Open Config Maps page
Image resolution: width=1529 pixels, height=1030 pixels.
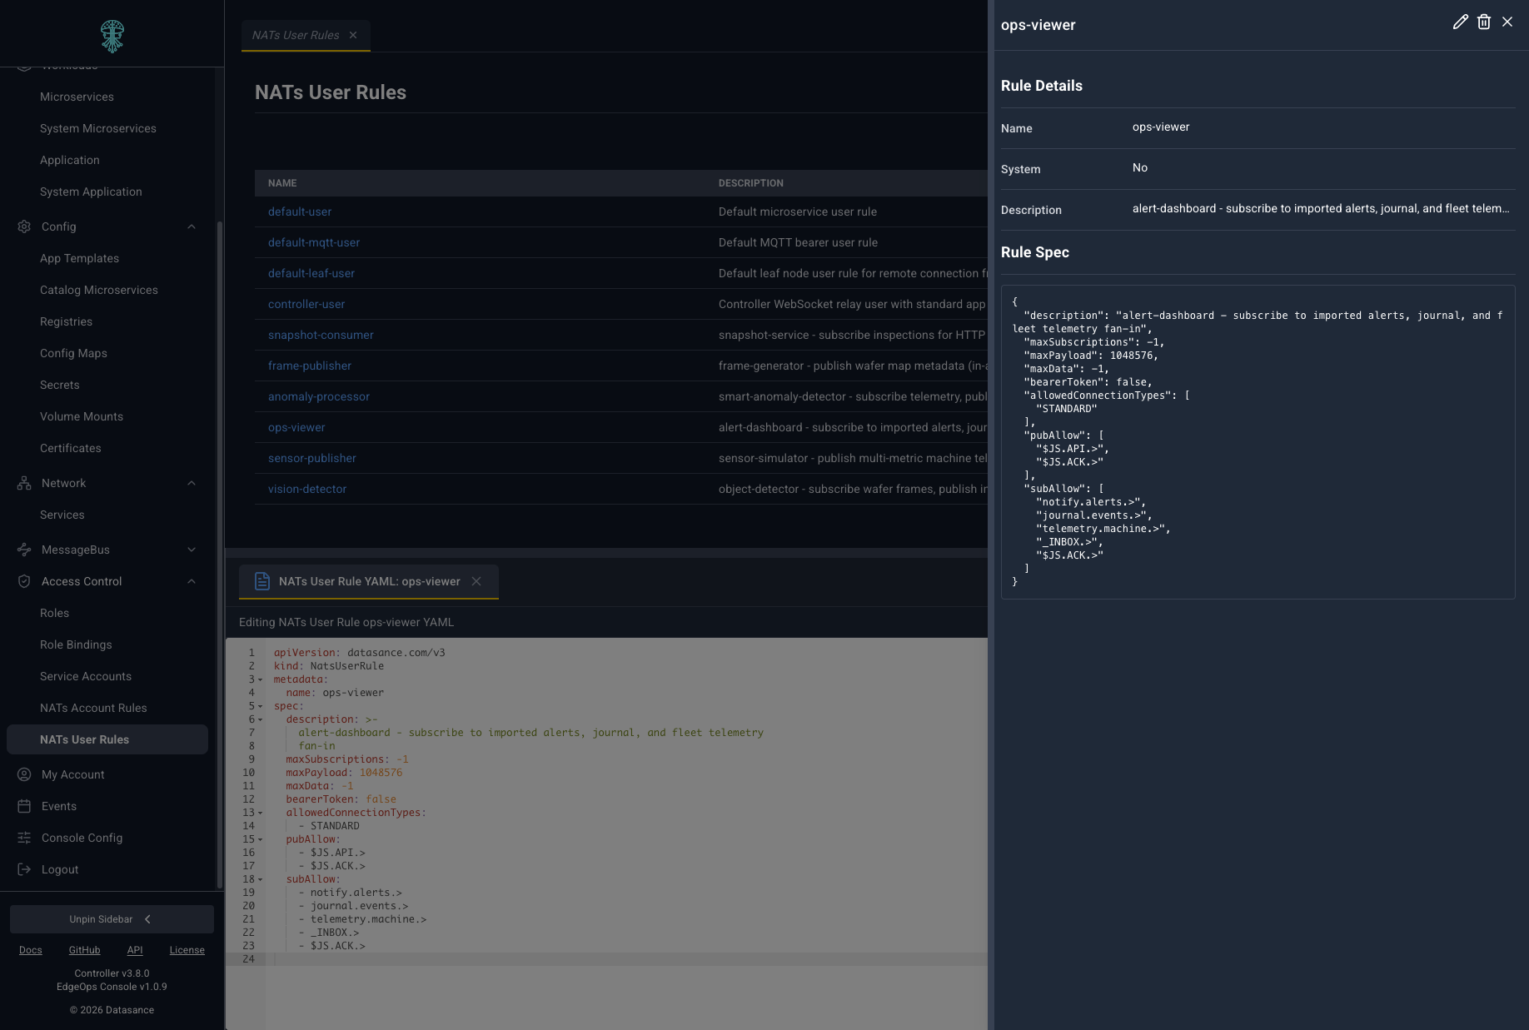click(x=73, y=353)
